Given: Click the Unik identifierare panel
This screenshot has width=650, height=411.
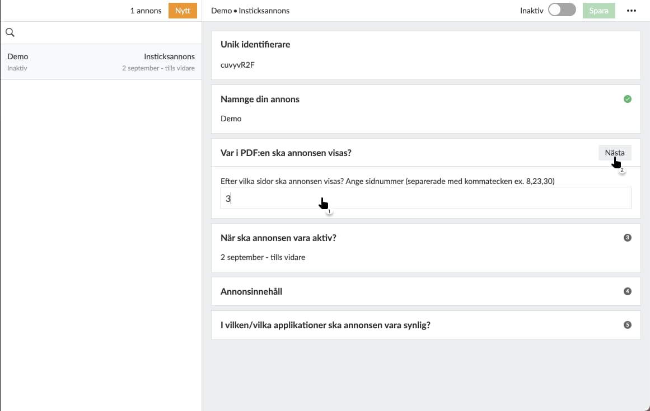Looking at the screenshot, I should pyautogui.click(x=425, y=55).
